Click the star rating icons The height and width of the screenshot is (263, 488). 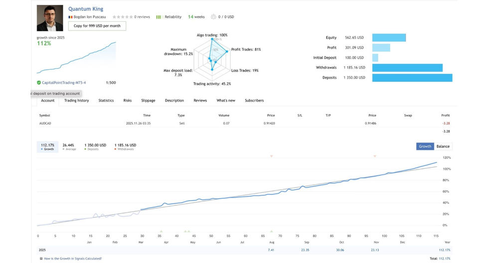(122, 17)
